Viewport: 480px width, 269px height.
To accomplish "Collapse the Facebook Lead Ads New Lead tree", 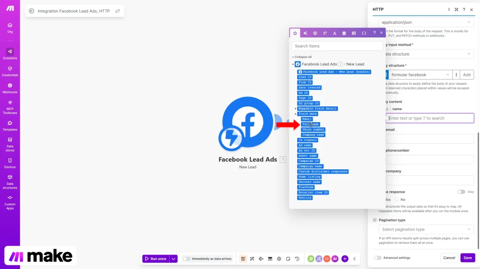I will click(293, 64).
